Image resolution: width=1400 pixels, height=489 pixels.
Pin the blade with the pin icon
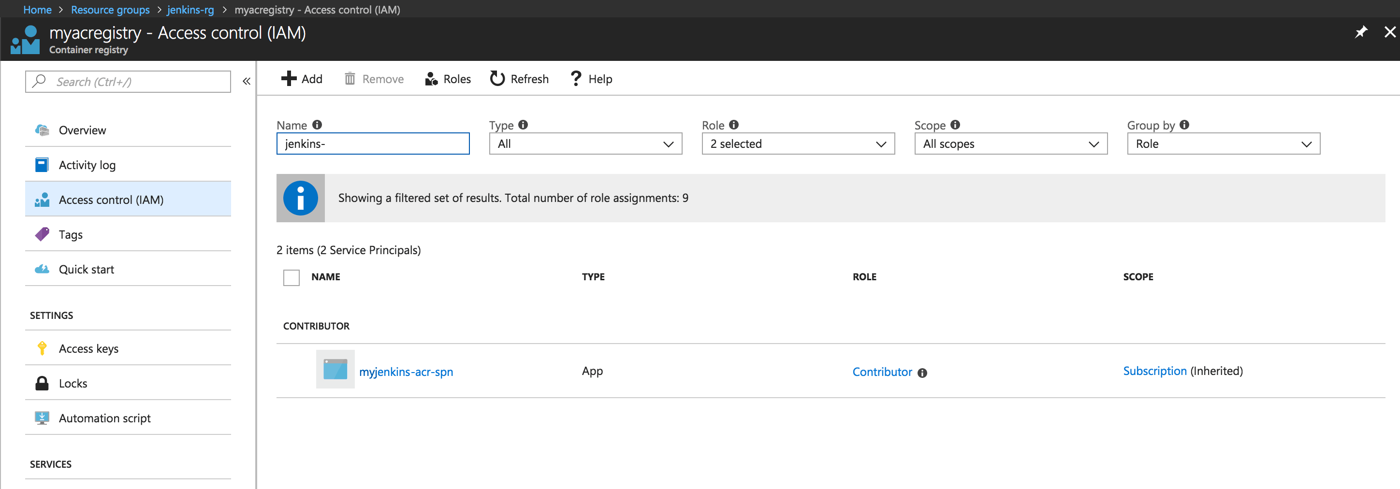point(1360,32)
